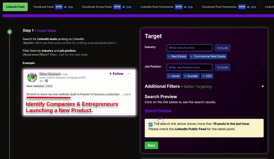274x159 pixels.
Task: Remove the CEO job position tag
Action: tap(203, 76)
